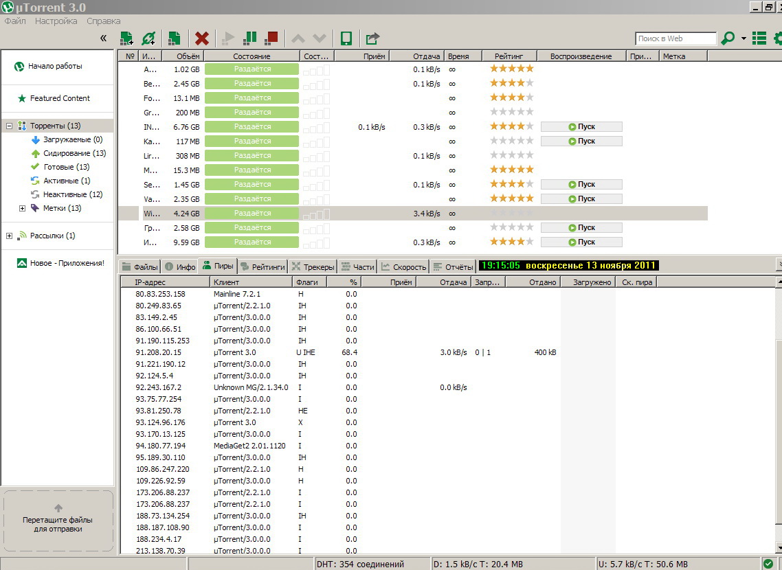Click the Start torrent play icon
This screenshot has width=782, height=570.
pyautogui.click(x=229, y=38)
